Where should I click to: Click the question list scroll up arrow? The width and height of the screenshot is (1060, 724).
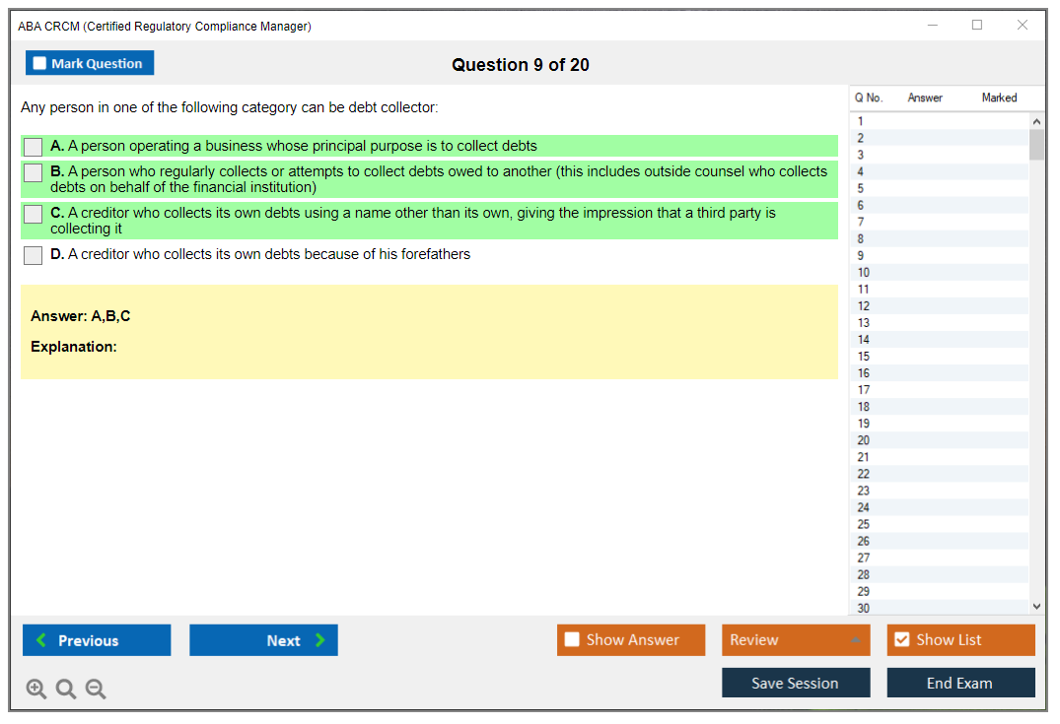1036,121
